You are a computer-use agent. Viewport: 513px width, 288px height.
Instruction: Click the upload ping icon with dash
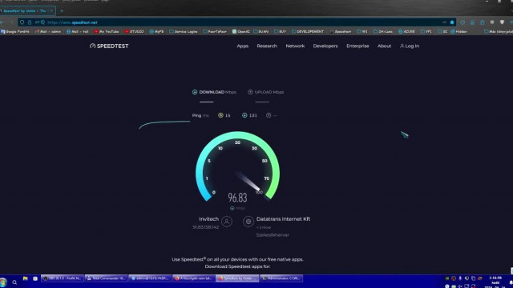[x=269, y=115]
